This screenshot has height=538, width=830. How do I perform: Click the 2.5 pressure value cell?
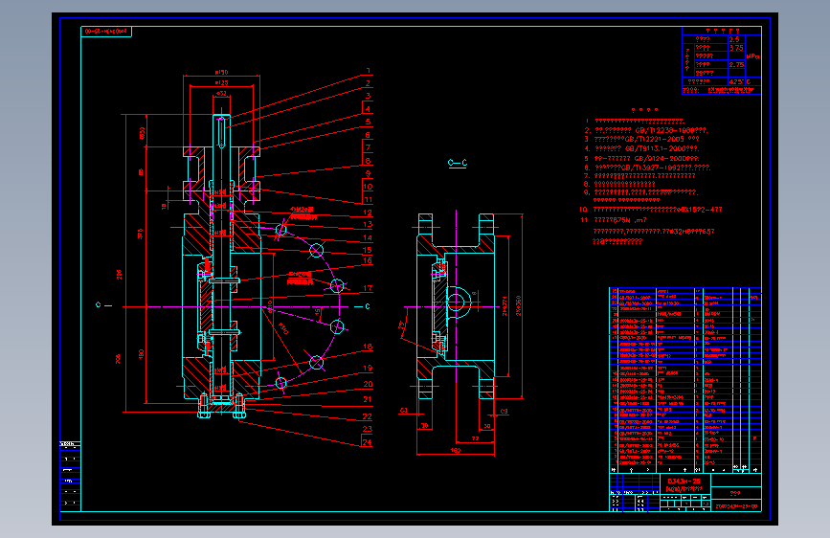737,39
